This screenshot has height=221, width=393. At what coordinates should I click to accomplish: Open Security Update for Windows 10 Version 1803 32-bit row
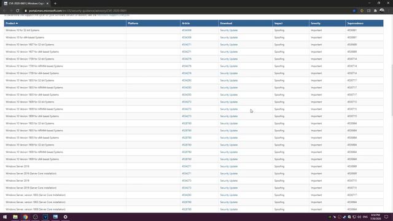tap(229, 80)
